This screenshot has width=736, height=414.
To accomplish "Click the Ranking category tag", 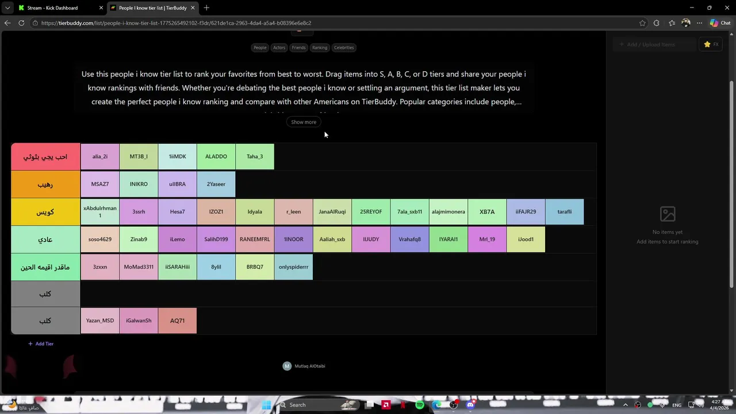I will click(320, 48).
